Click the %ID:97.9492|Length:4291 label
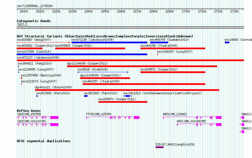The image size is (252, 158). coord(175,144)
